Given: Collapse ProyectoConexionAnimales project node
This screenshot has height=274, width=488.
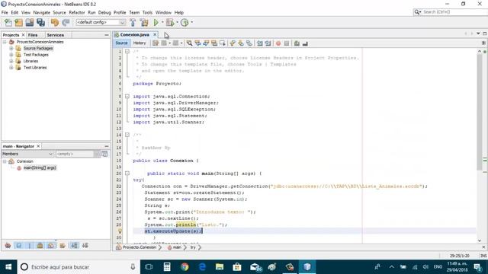Looking at the screenshot, I should pos(5,42).
